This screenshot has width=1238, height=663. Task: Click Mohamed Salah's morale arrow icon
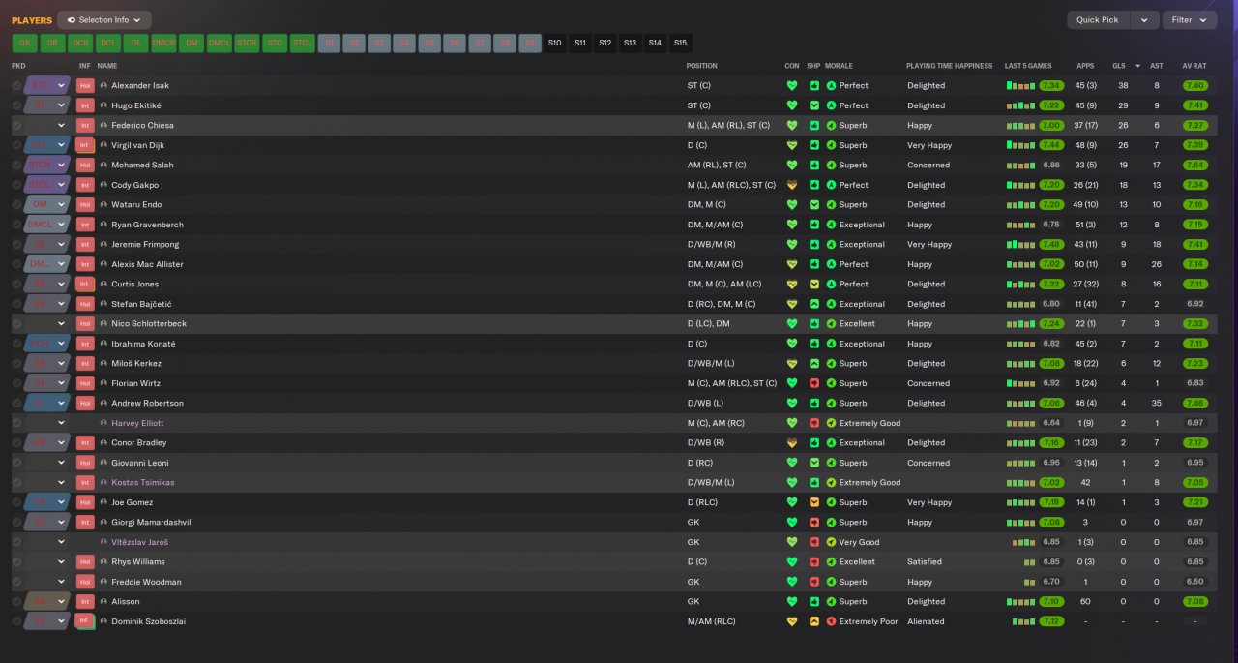click(831, 166)
